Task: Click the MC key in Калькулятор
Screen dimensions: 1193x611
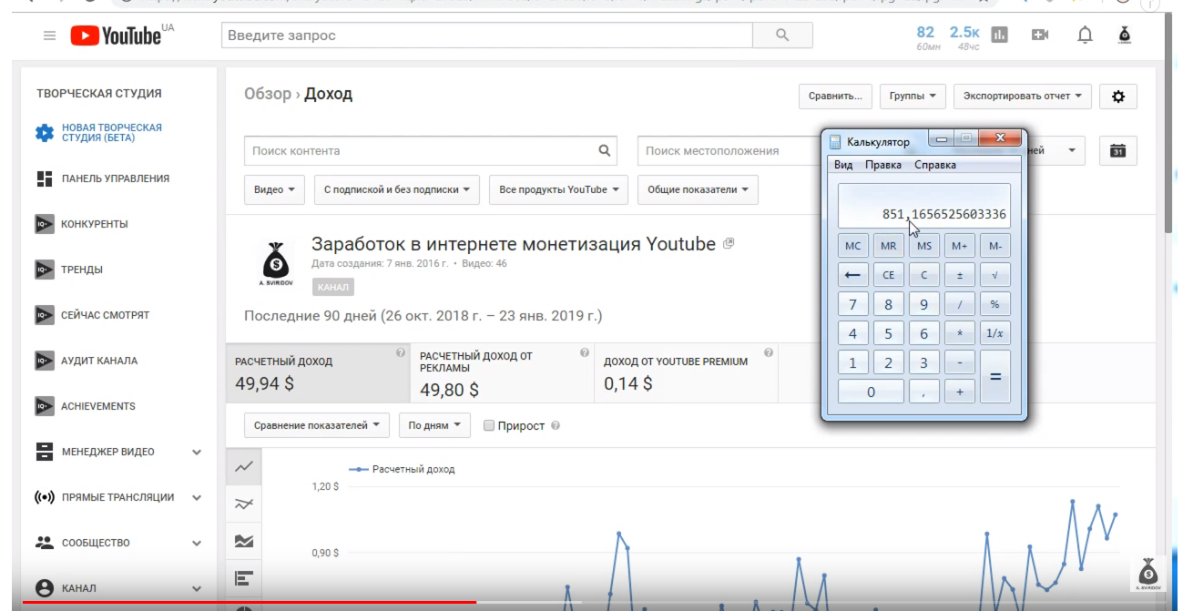Action: click(x=852, y=246)
